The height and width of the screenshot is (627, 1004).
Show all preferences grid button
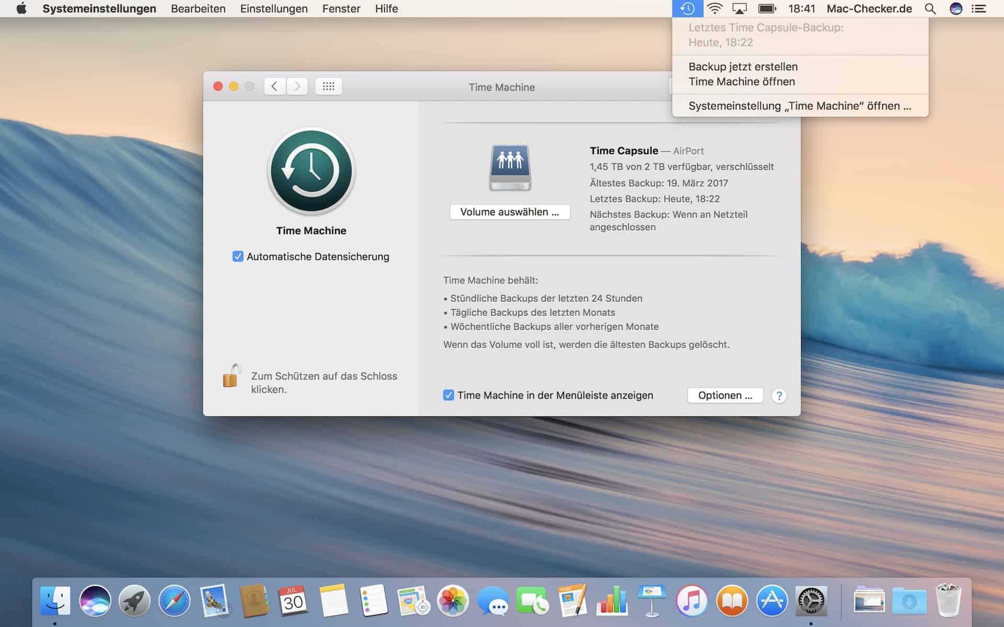(328, 86)
